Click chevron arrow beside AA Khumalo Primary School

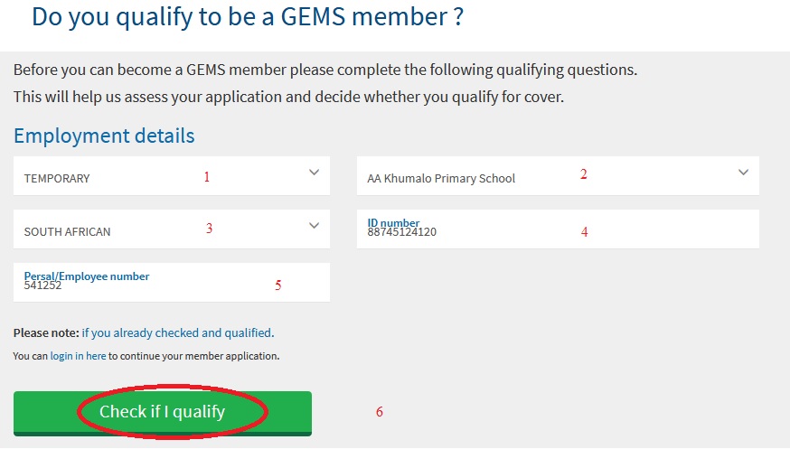click(743, 173)
